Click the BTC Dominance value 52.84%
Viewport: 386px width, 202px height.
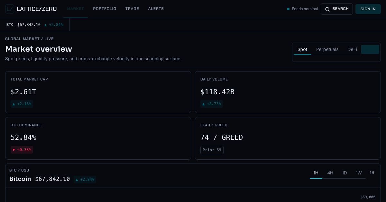click(x=23, y=138)
